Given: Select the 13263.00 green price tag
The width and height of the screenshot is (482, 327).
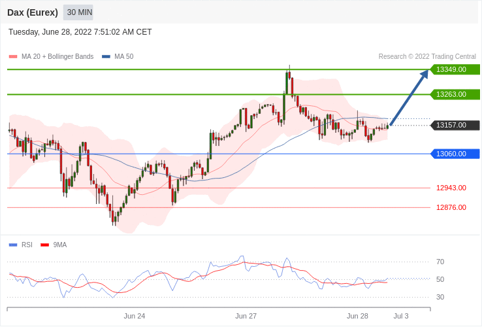Looking at the screenshot, I should [455, 94].
